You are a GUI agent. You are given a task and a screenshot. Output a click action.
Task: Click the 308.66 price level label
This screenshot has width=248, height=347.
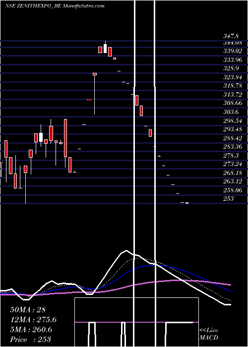(233, 103)
